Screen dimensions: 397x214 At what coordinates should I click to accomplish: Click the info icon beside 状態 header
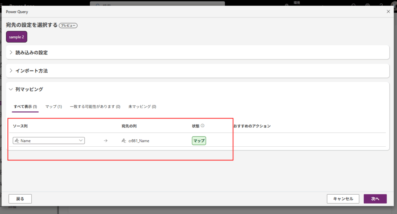click(x=203, y=126)
